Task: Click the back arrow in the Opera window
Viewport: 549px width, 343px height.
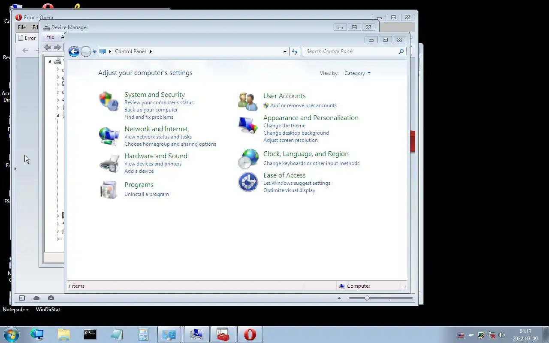Action: coord(25,50)
